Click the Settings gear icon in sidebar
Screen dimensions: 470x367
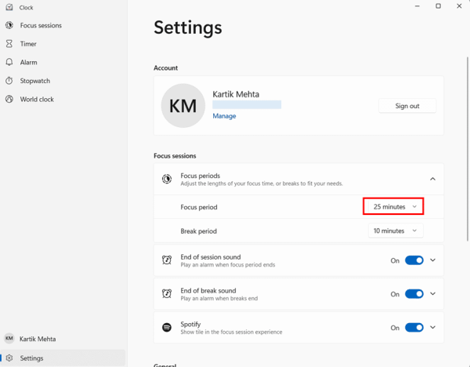[9, 358]
